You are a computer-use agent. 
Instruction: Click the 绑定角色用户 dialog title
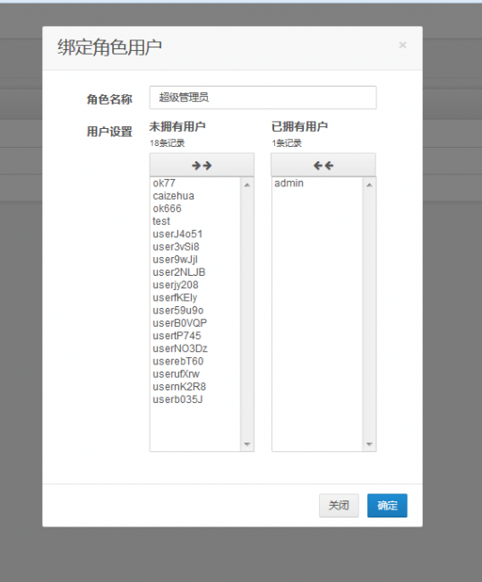pyautogui.click(x=109, y=47)
